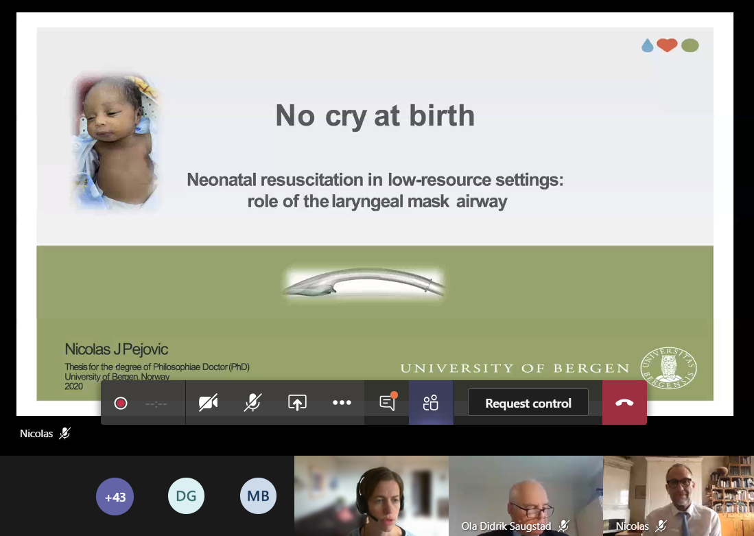Click the blue water drop icon on slide
The image size is (754, 536).
tap(647, 45)
